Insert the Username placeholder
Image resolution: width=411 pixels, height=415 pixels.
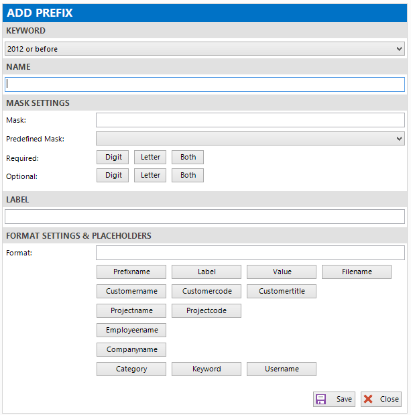(x=282, y=369)
